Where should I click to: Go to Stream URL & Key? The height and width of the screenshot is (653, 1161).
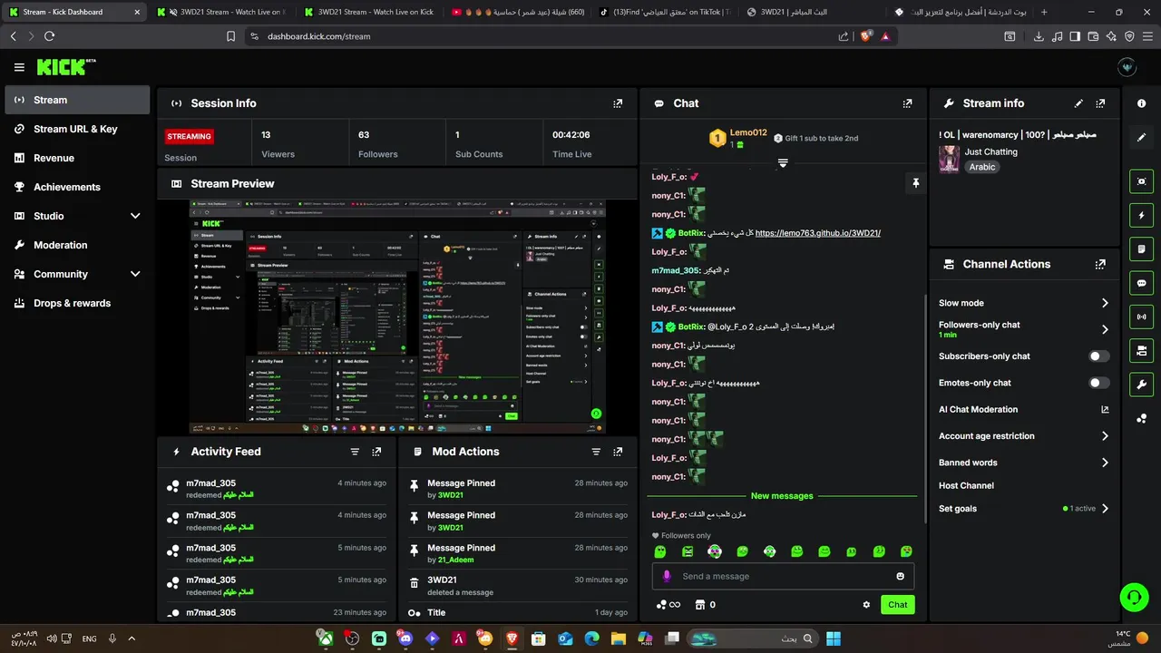pyautogui.click(x=77, y=129)
